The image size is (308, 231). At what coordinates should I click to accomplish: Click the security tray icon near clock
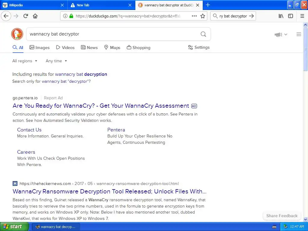[285, 227]
